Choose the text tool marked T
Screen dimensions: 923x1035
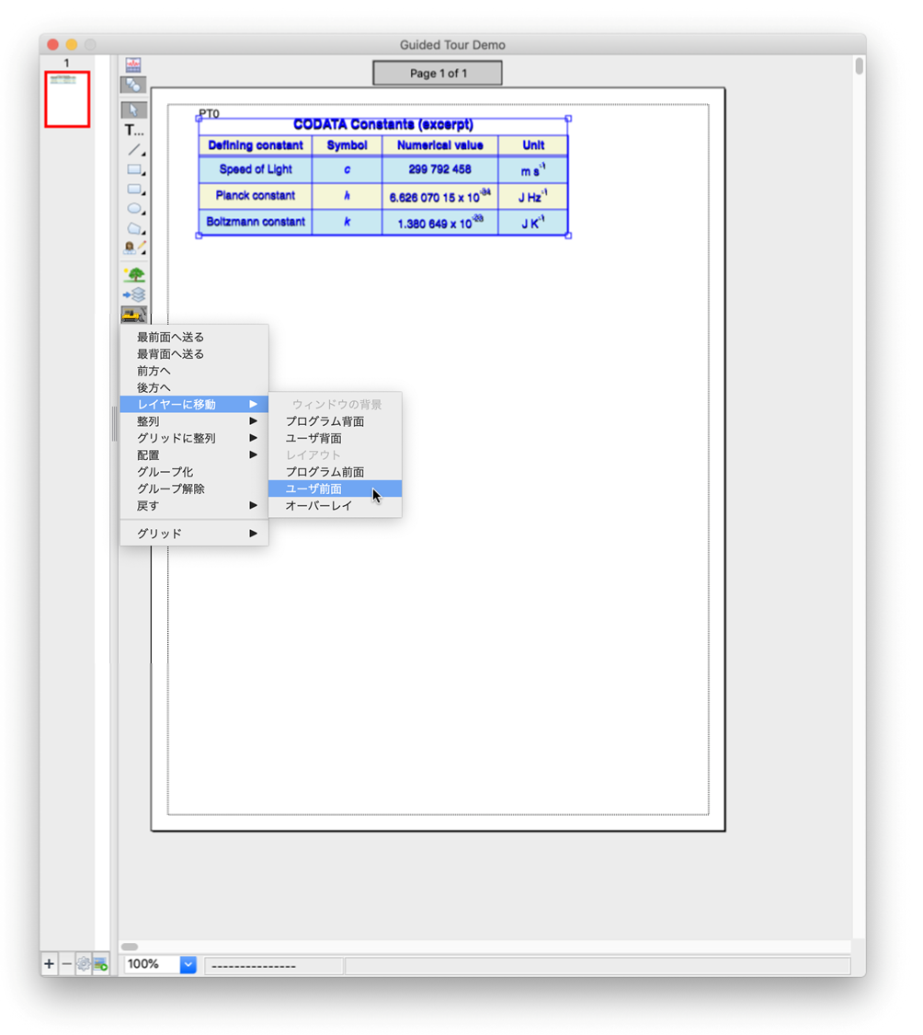(x=133, y=131)
